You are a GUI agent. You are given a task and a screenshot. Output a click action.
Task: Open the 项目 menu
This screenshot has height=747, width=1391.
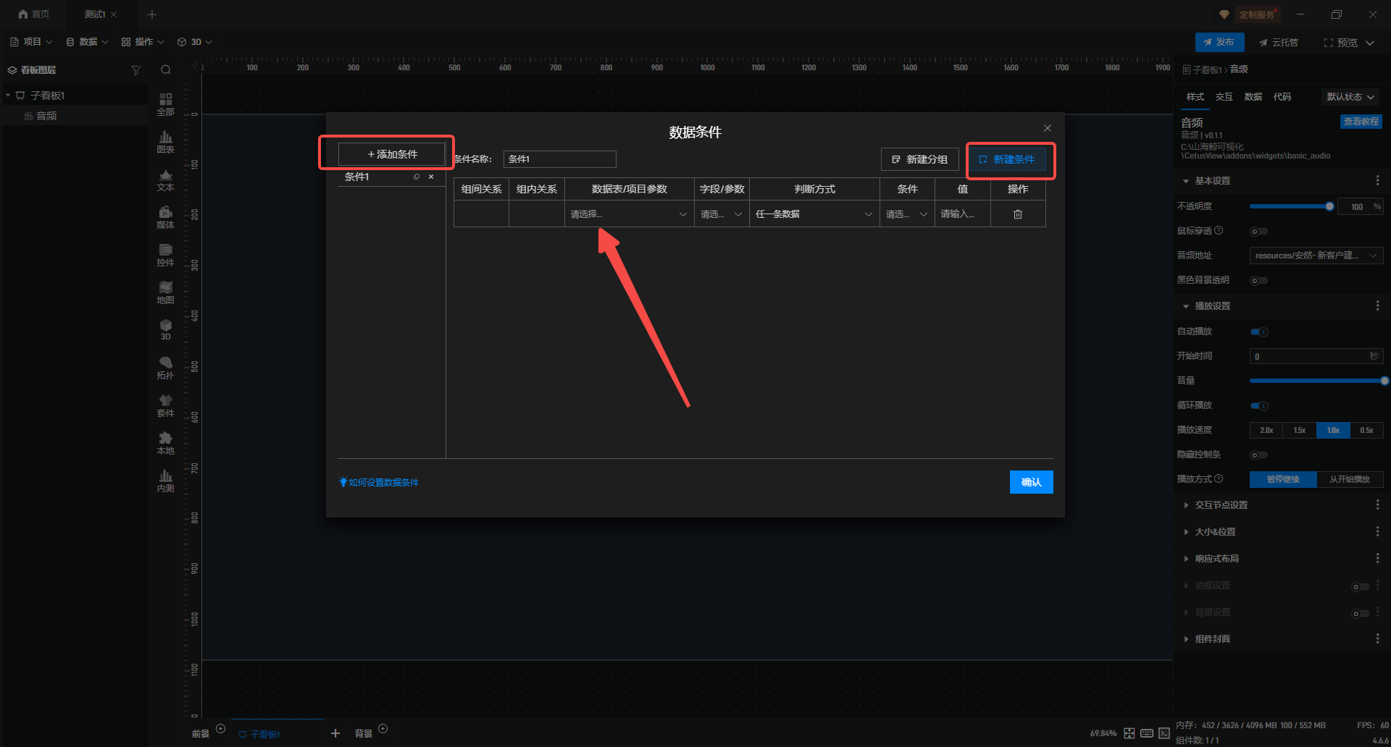[31, 42]
